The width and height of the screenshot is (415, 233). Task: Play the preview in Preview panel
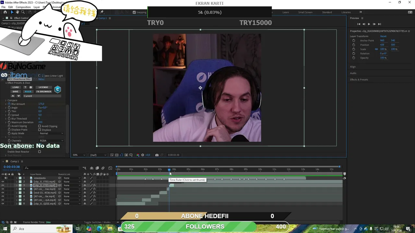point(369,24)
